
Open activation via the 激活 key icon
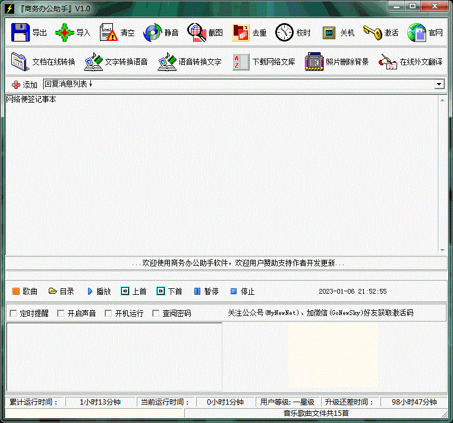pos(373,33)
